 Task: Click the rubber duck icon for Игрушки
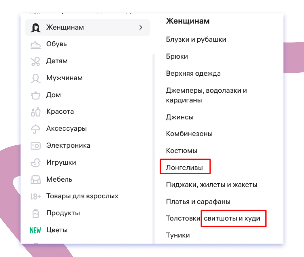coord(36,163)
